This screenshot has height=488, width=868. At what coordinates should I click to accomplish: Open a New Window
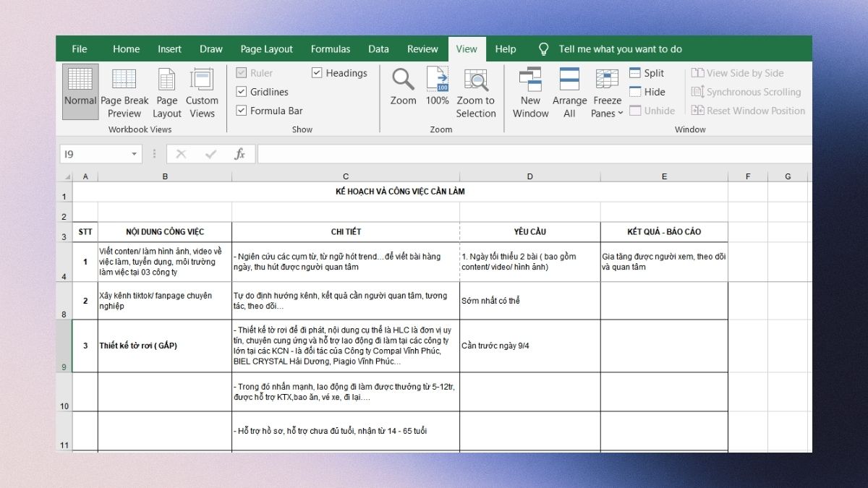coord(530,92)
